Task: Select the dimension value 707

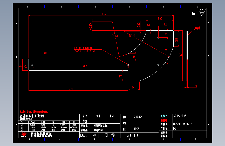Action: click(x=85, y=66)
